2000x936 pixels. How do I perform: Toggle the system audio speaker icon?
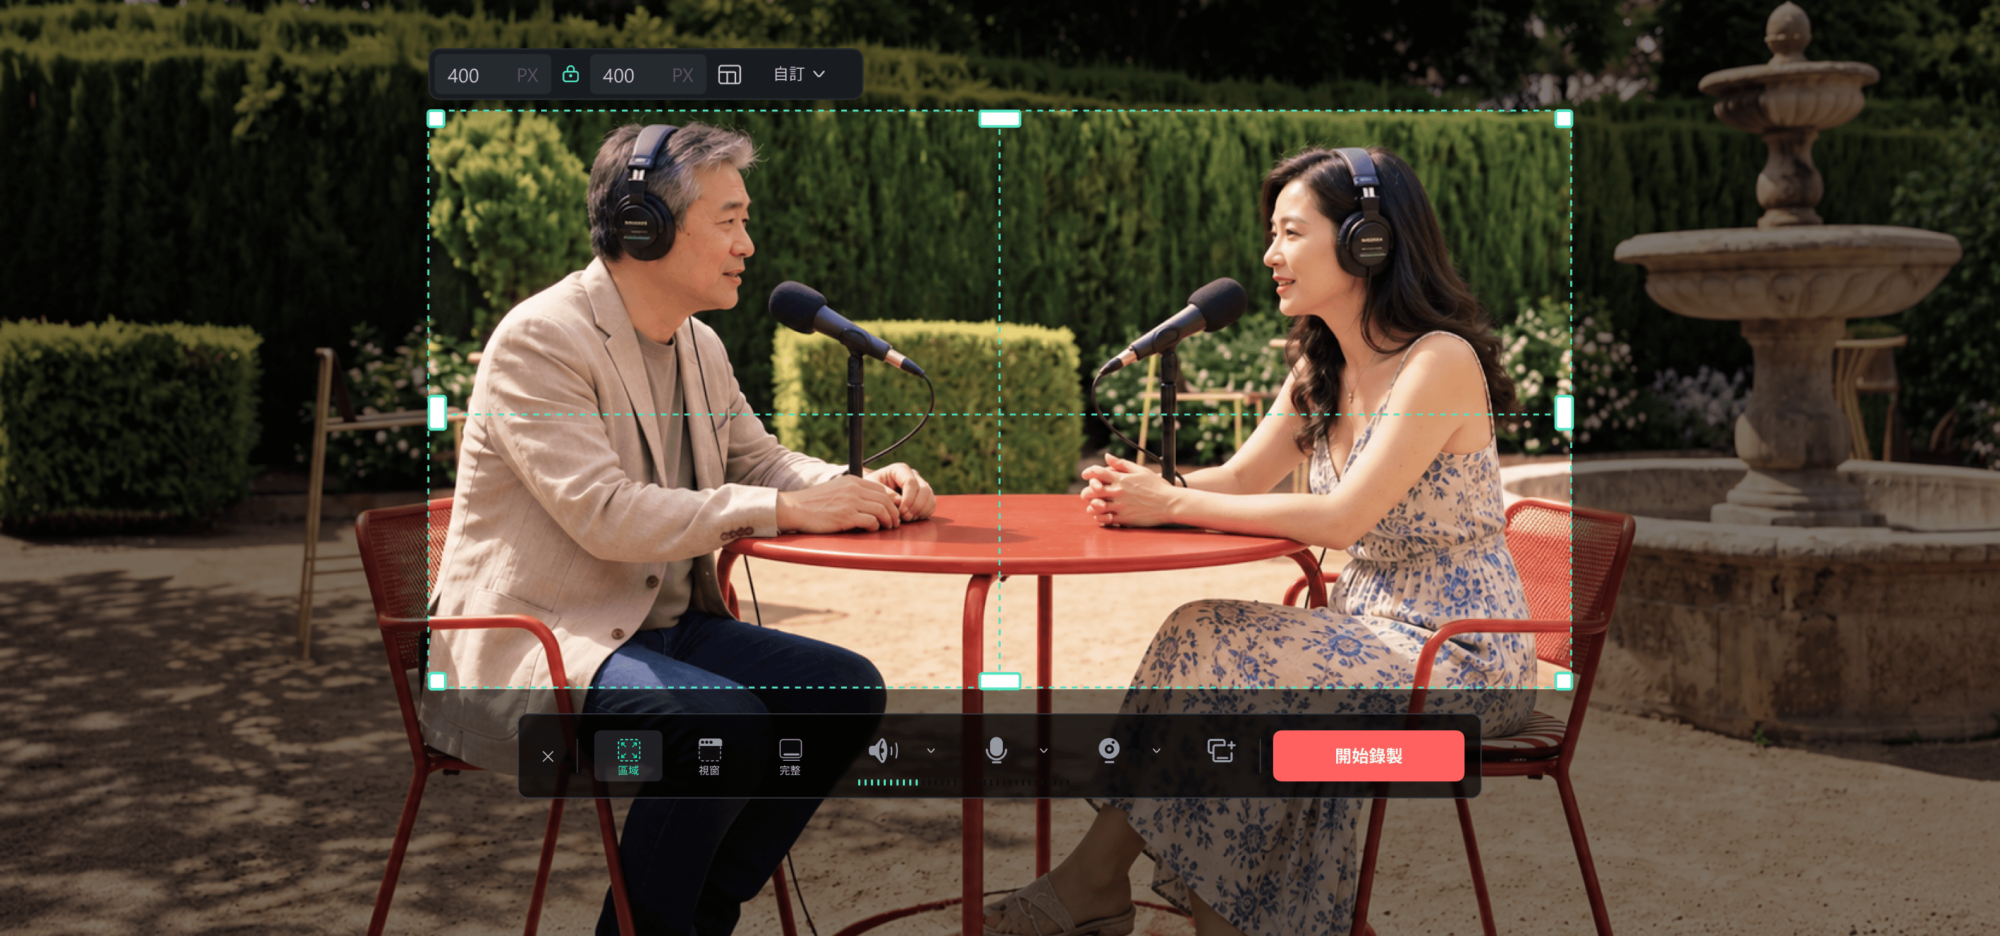(883, 750)
